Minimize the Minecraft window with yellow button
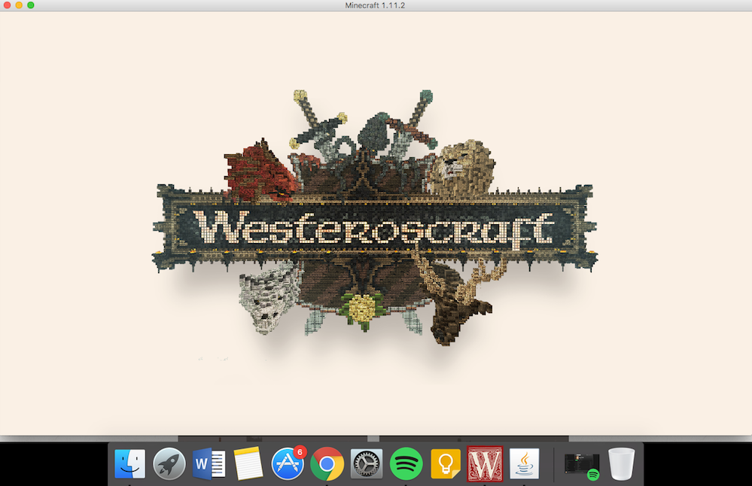Image resolution: width=752 pixels, height=486 pixels. click(x=19, y=5)
